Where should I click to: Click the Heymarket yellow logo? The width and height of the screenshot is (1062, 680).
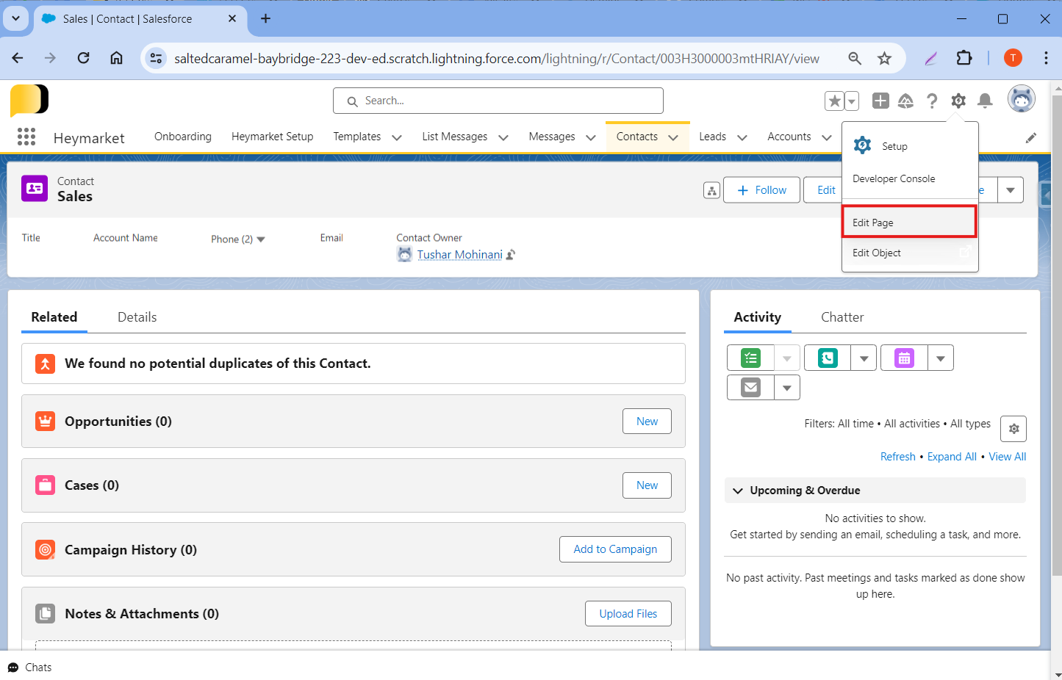[x=29, y=101]
